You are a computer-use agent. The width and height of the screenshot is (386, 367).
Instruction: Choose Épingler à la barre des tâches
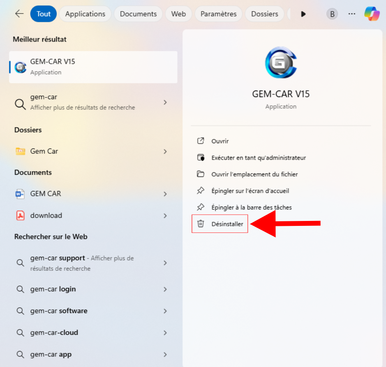252,207
